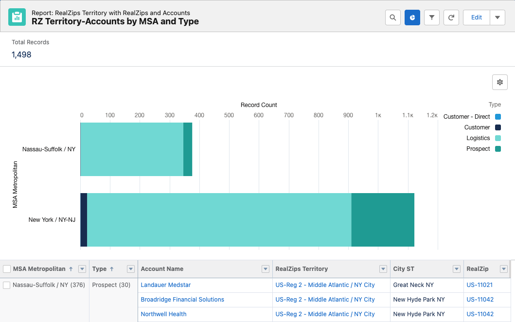Click the Nassau-Suffolk / NY axis label
Screen dimensions: 515x322
click(x=49, y=149)
